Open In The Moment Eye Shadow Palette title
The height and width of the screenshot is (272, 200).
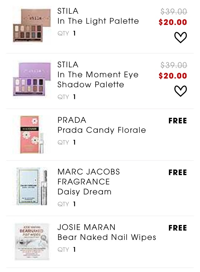pos(98,80)
